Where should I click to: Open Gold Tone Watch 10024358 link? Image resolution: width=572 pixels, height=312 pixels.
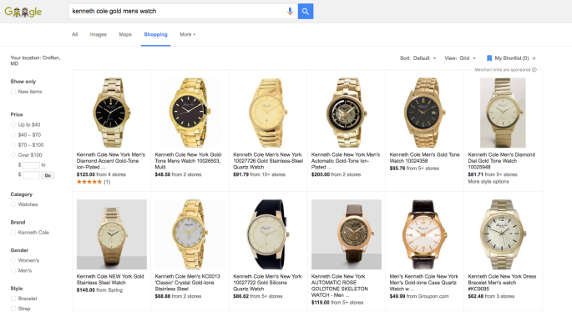tap(425, 158)
